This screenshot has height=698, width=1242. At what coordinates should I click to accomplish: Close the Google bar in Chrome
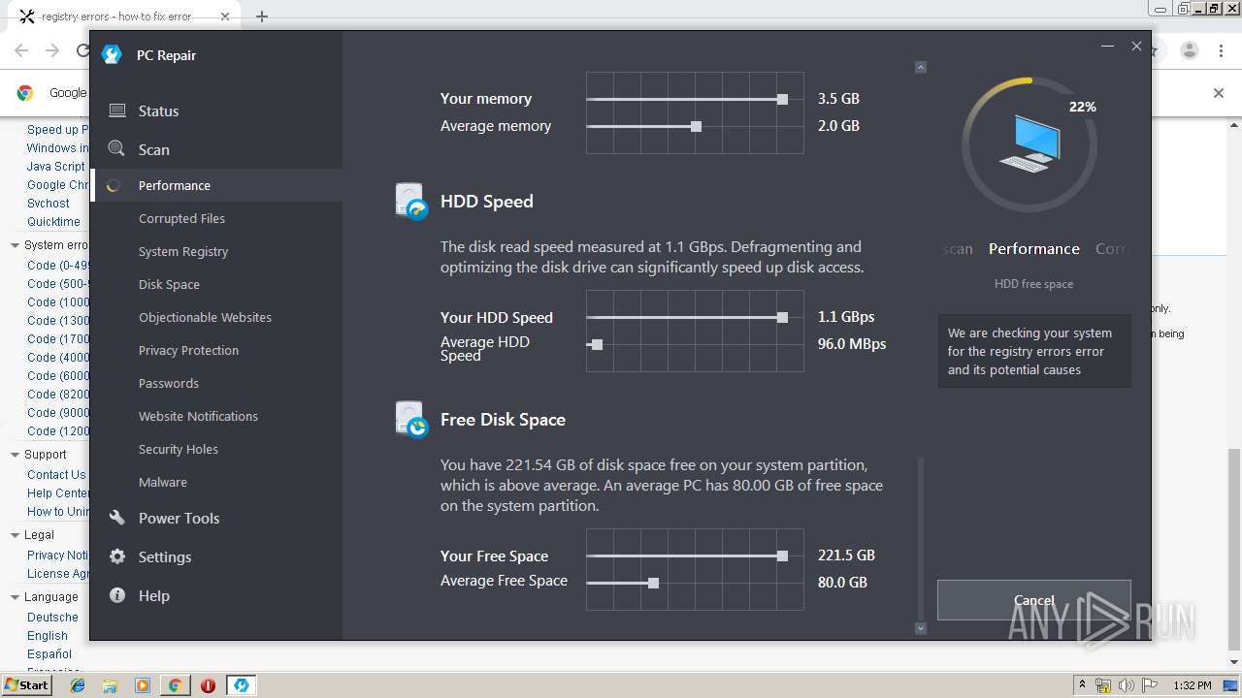click(1219, 93)
